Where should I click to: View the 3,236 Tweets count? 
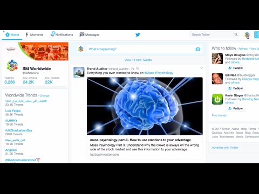9,80
